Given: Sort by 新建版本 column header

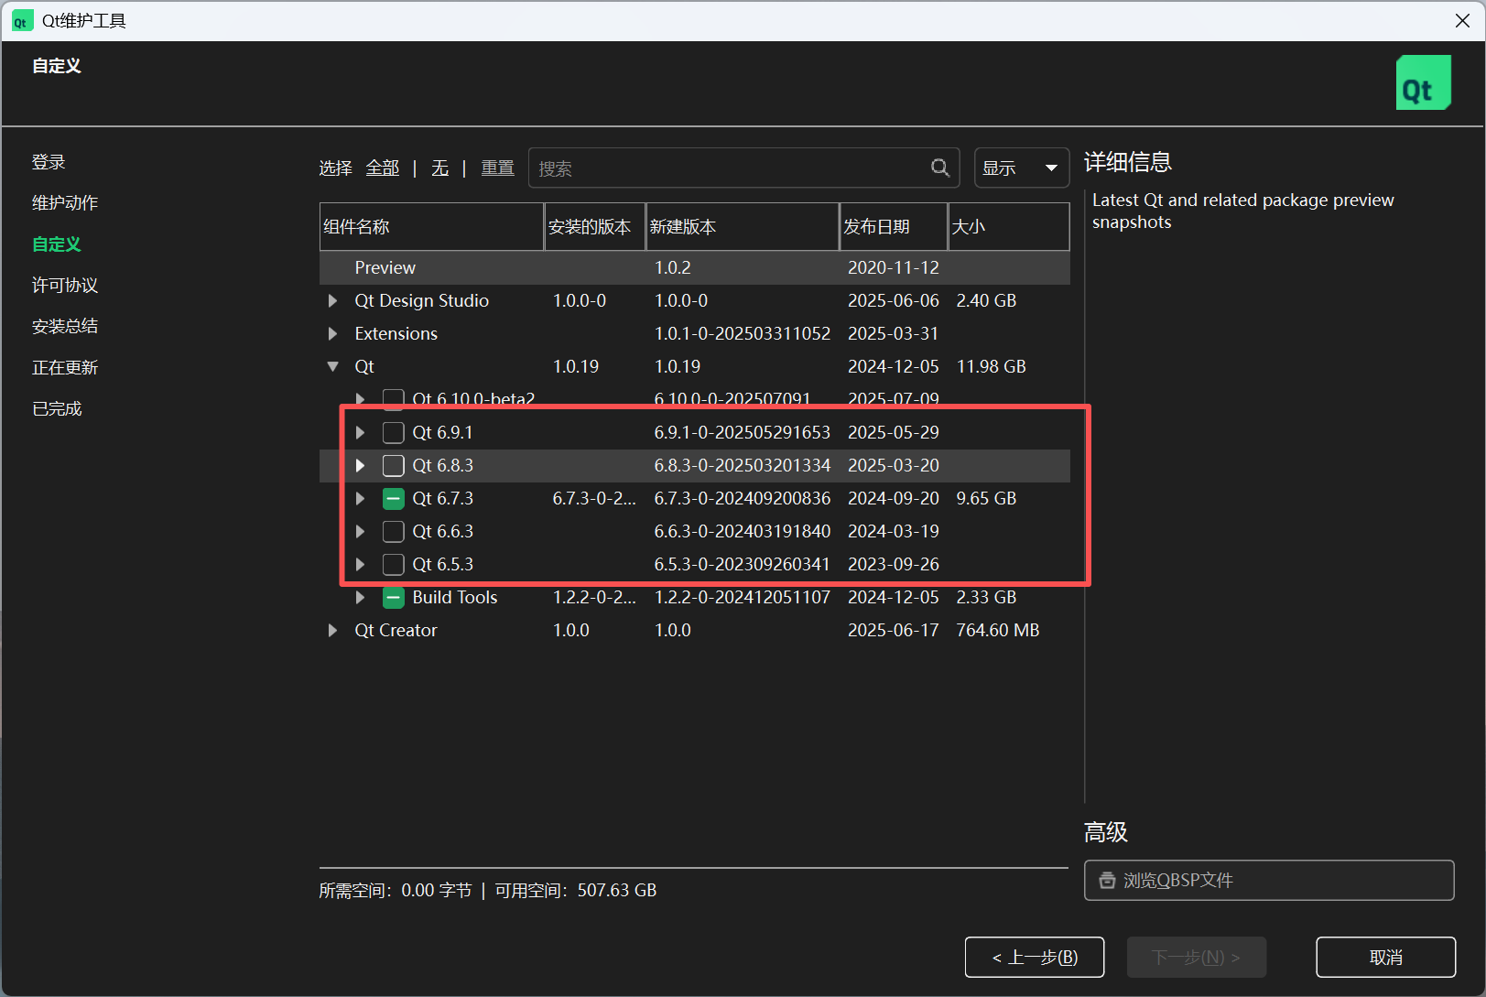Looking at the screenshot, I should point(743,226).
